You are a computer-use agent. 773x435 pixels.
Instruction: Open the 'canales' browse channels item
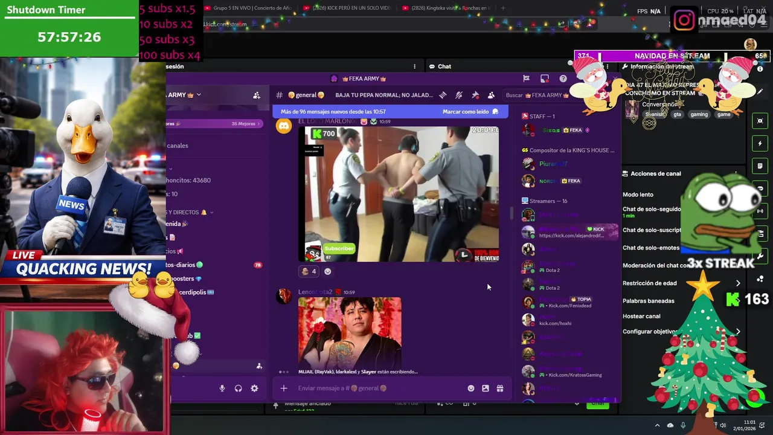click(178, 146)
